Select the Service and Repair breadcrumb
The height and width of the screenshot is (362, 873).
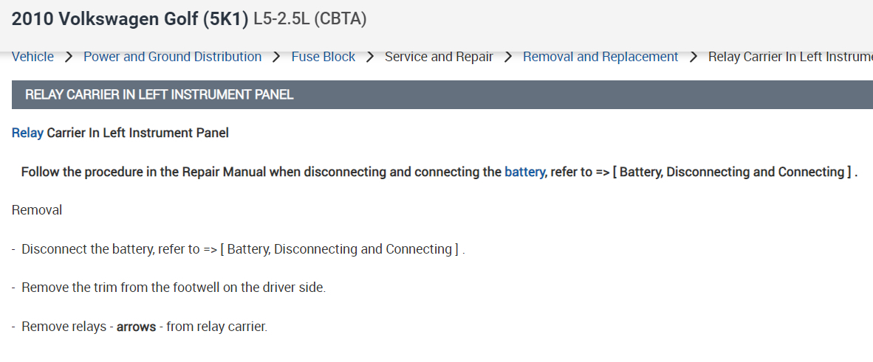coord(439,57)
